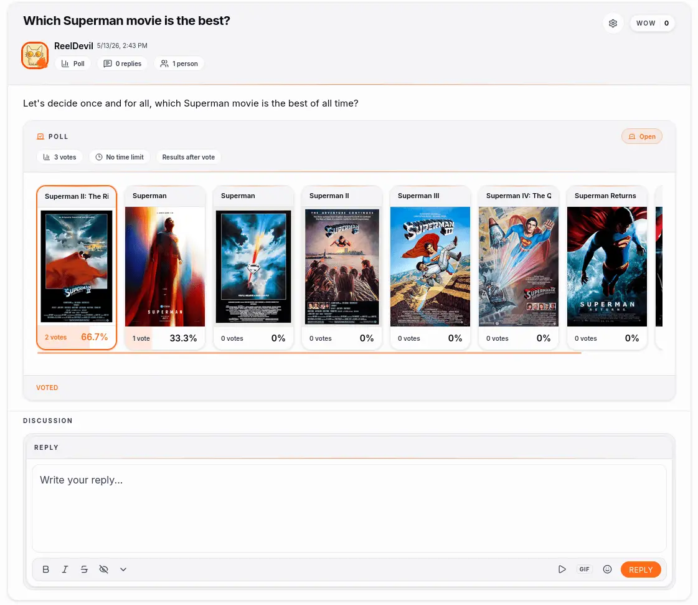The width and height of the screenshot is (698, 605).
Task: Click the 0 replies chip
Action: point(123,64)
